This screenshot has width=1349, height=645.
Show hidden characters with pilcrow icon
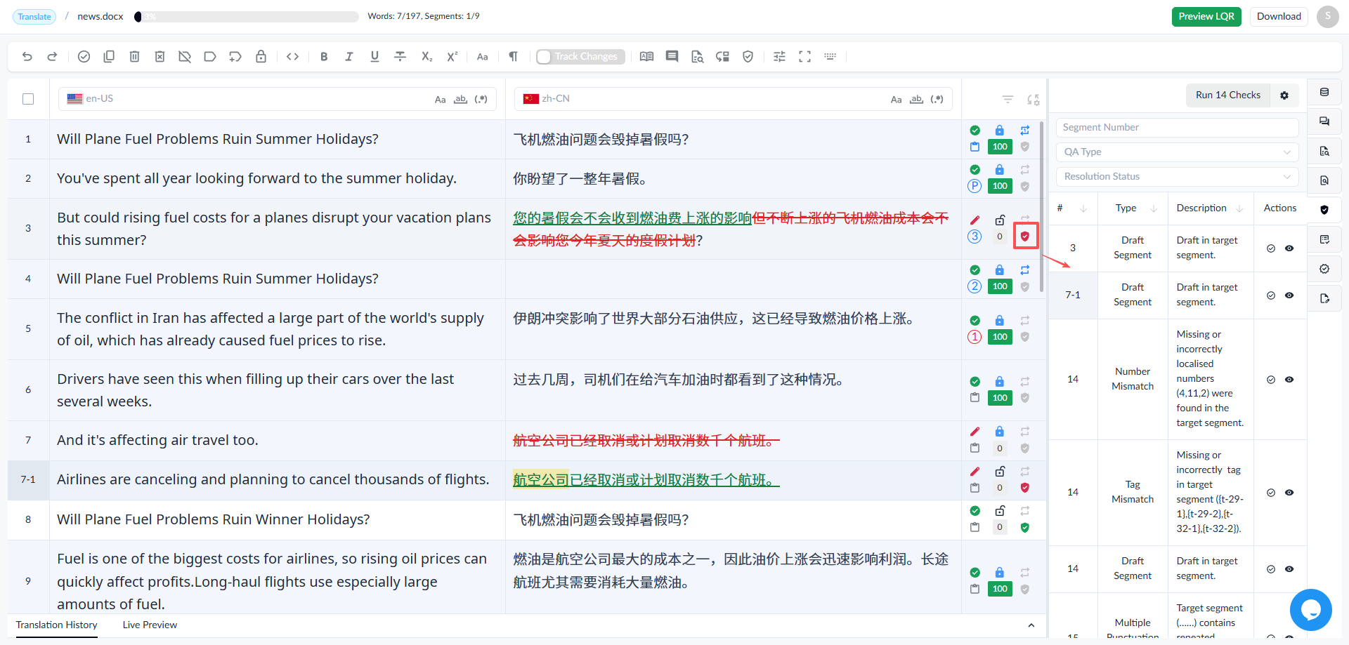tap(514, 57)
